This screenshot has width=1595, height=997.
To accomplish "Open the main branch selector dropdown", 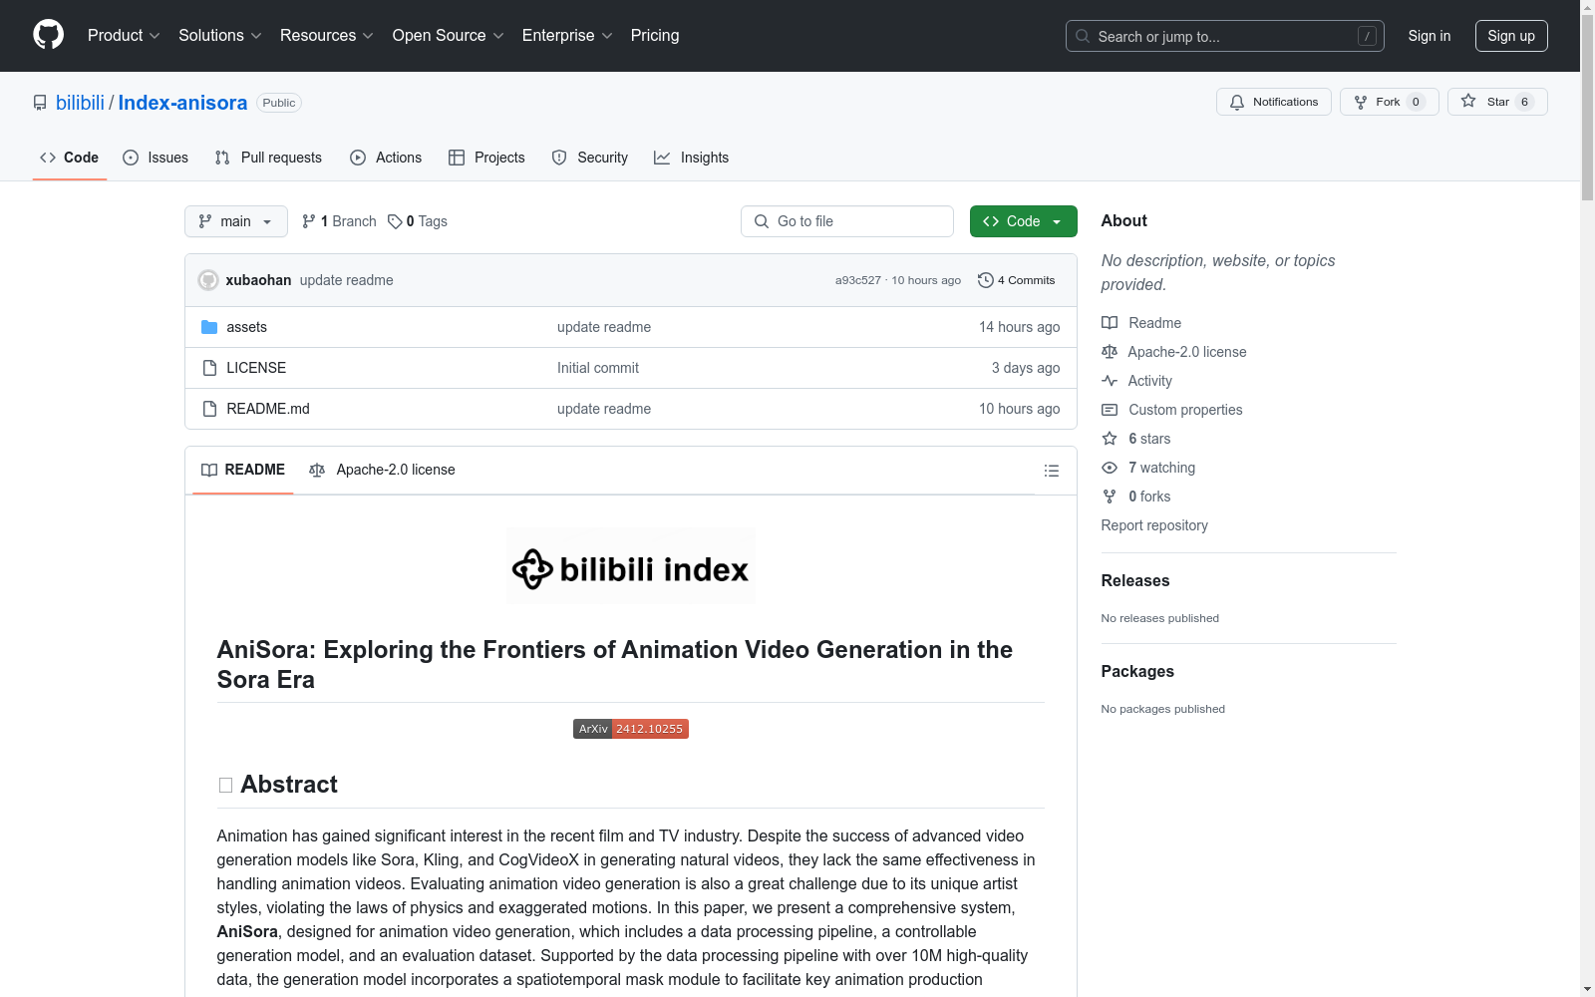I will 236,221.
